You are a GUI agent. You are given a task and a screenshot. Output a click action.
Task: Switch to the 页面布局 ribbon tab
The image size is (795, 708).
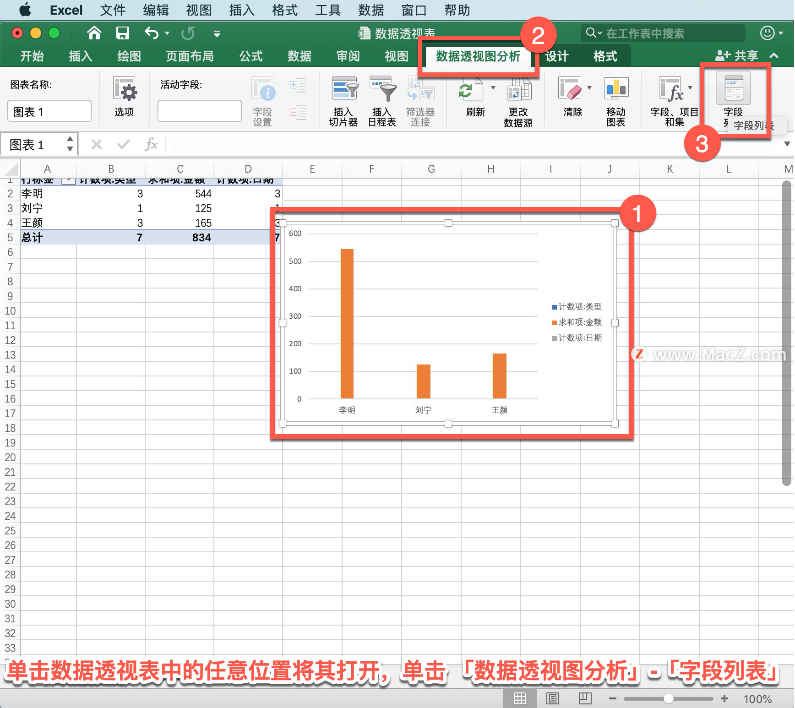pyautogui.click(x=190, y=56)
